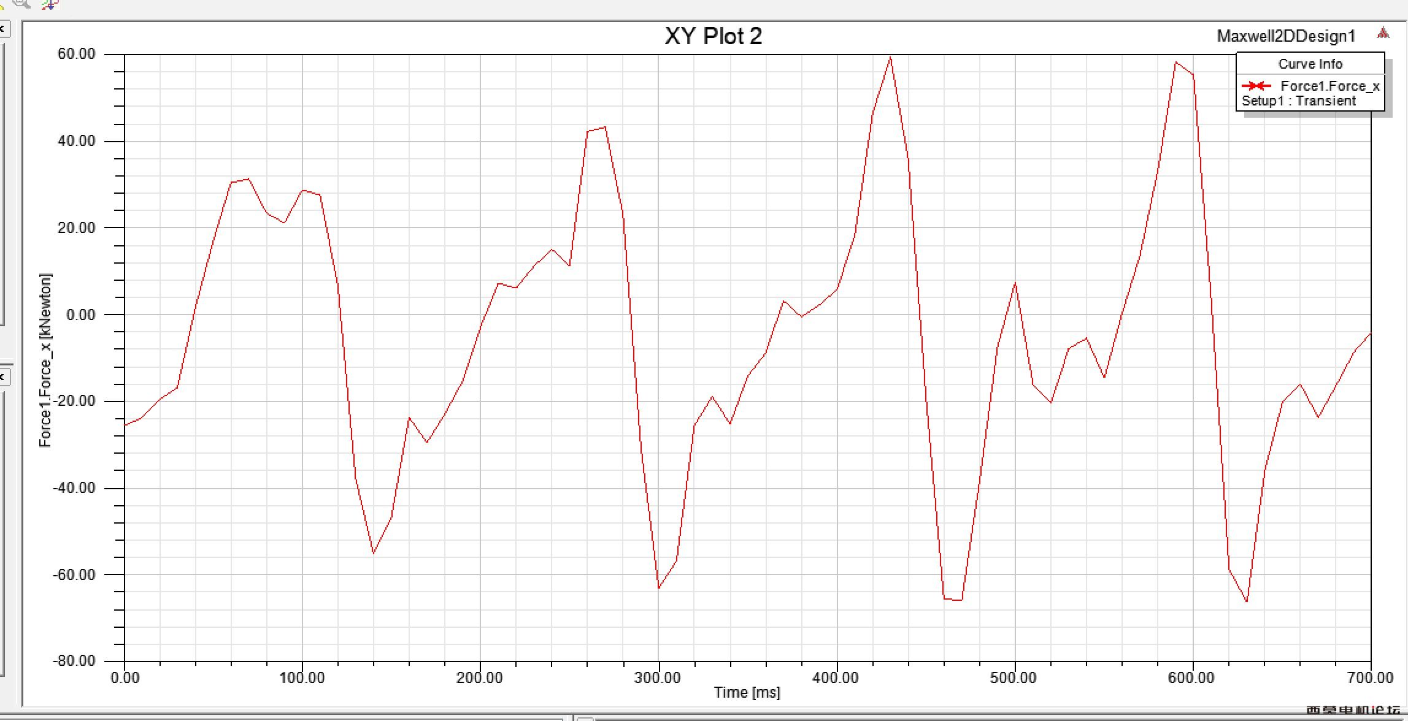
Task: Click the 60.00 tick label on Y axis
Action: click(x=76, y=54)
